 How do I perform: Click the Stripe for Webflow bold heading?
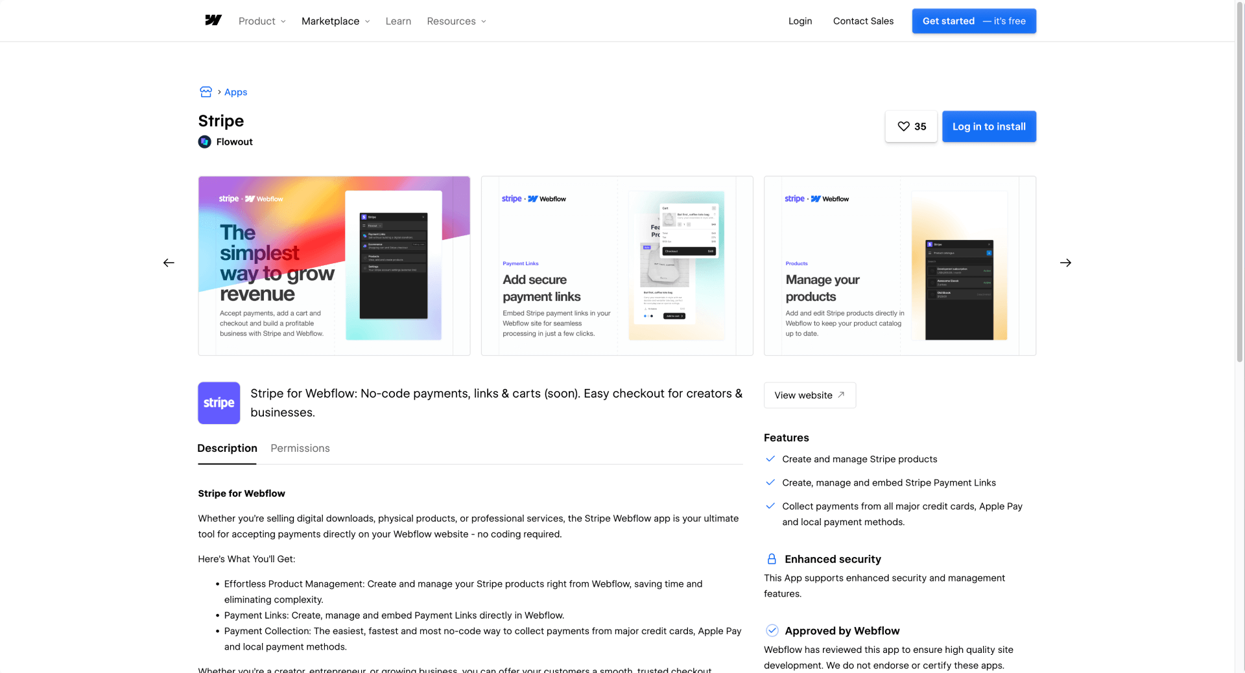pos(241,493)
